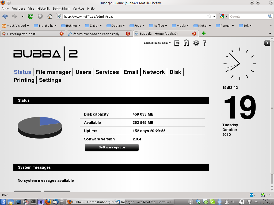Go to the browser Home page icon
This screenshot has width=274, height=205.
coord(50,16)
